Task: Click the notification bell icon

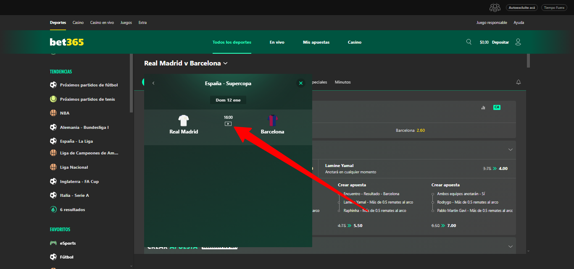Action: pyautogui.click(x=519, y=82)
